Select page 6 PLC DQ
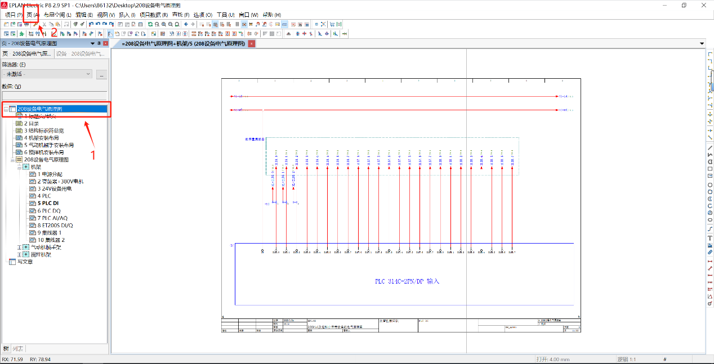 (x=49, y=211)
